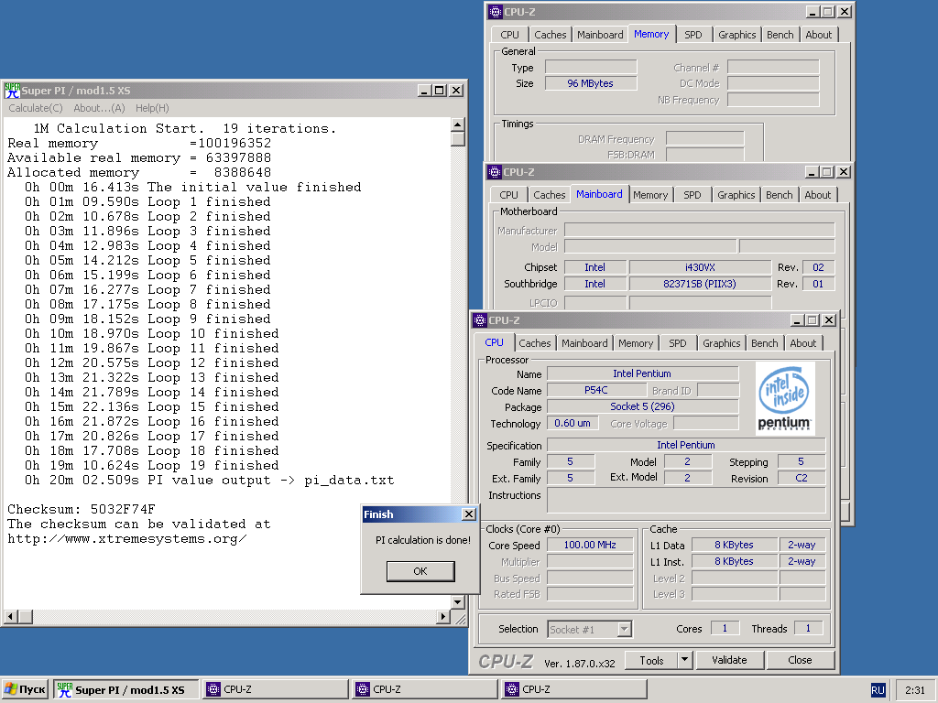The image size is (938, 703).
Task: Close the Finish dialog with X
Action: pos(469,514)
